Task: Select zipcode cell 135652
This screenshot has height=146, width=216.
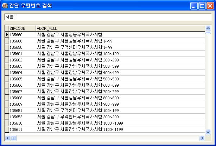Action: click(x=23, y=117)
